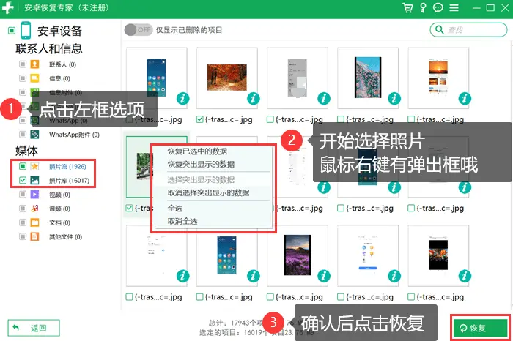This screenshot has height=341, width=513.
Task: Select the sunset webpage thumbnail
Action: tap(438, 77)
